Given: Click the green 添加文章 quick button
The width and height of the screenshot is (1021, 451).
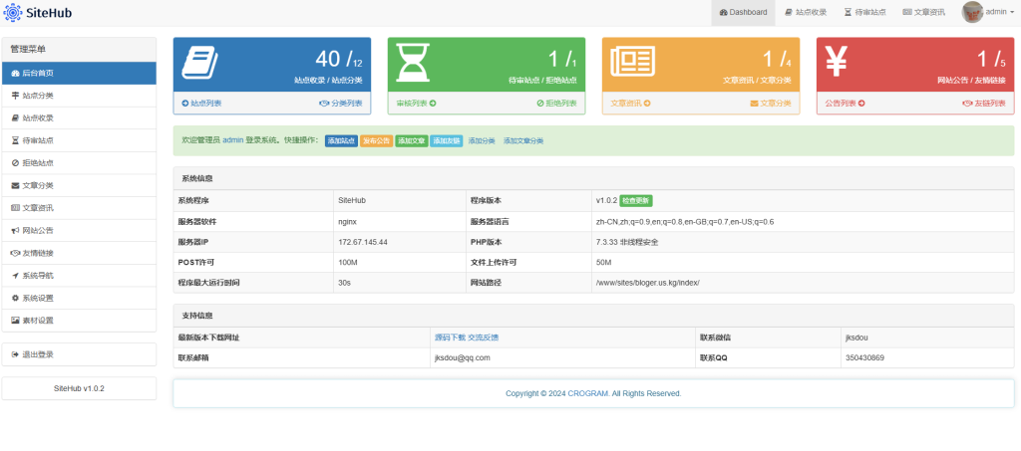Looking at the screenshot, I should pos(412,141).
